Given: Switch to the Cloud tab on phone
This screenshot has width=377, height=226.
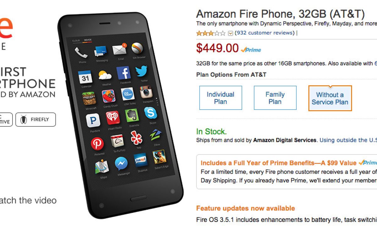Looking at the screenshot, I should [x=76, y=40].
